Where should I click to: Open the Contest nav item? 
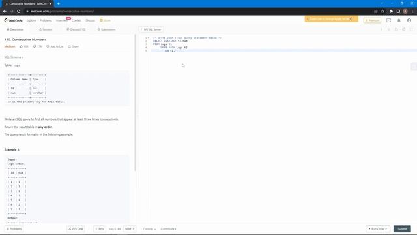tap(77, 20)
